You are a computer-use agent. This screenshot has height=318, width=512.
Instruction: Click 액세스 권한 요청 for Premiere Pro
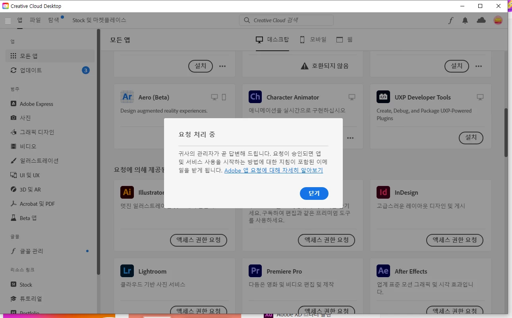click(x=327, y=311)
